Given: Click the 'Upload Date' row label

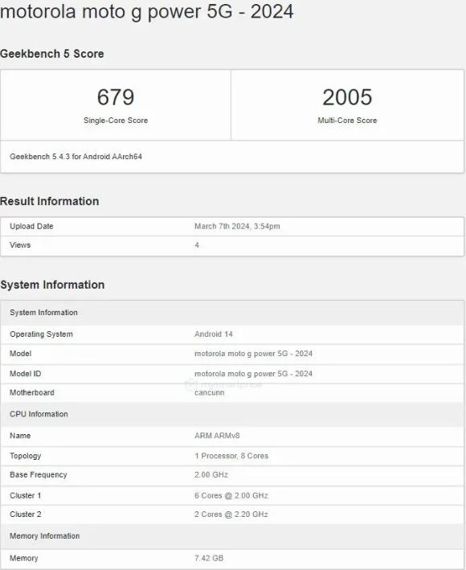Looking at the screenshot, I should click(31, 226).
